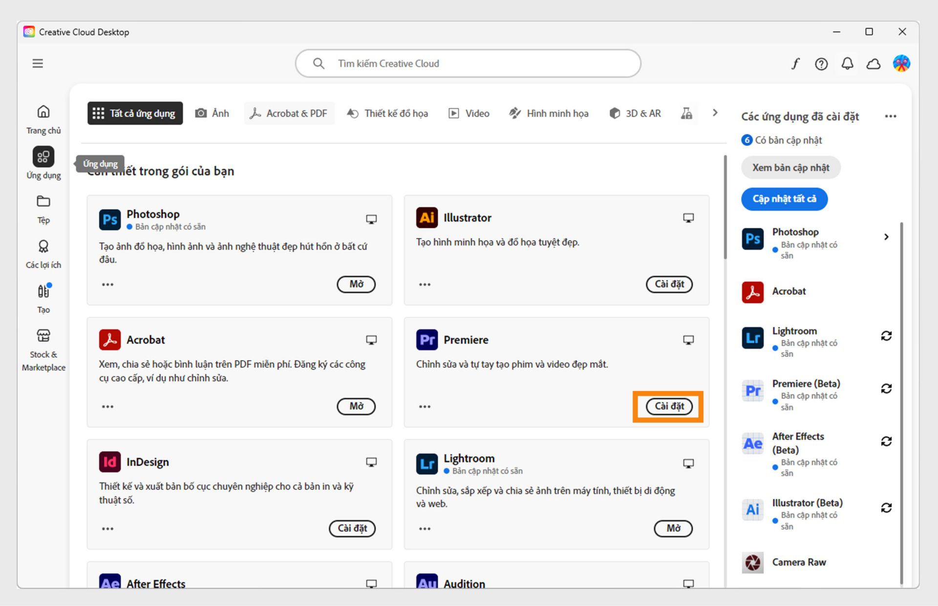Click the Creative Cloud Desktop title bar logo
This screenshot has height=606, width=938.
[29, 32]
